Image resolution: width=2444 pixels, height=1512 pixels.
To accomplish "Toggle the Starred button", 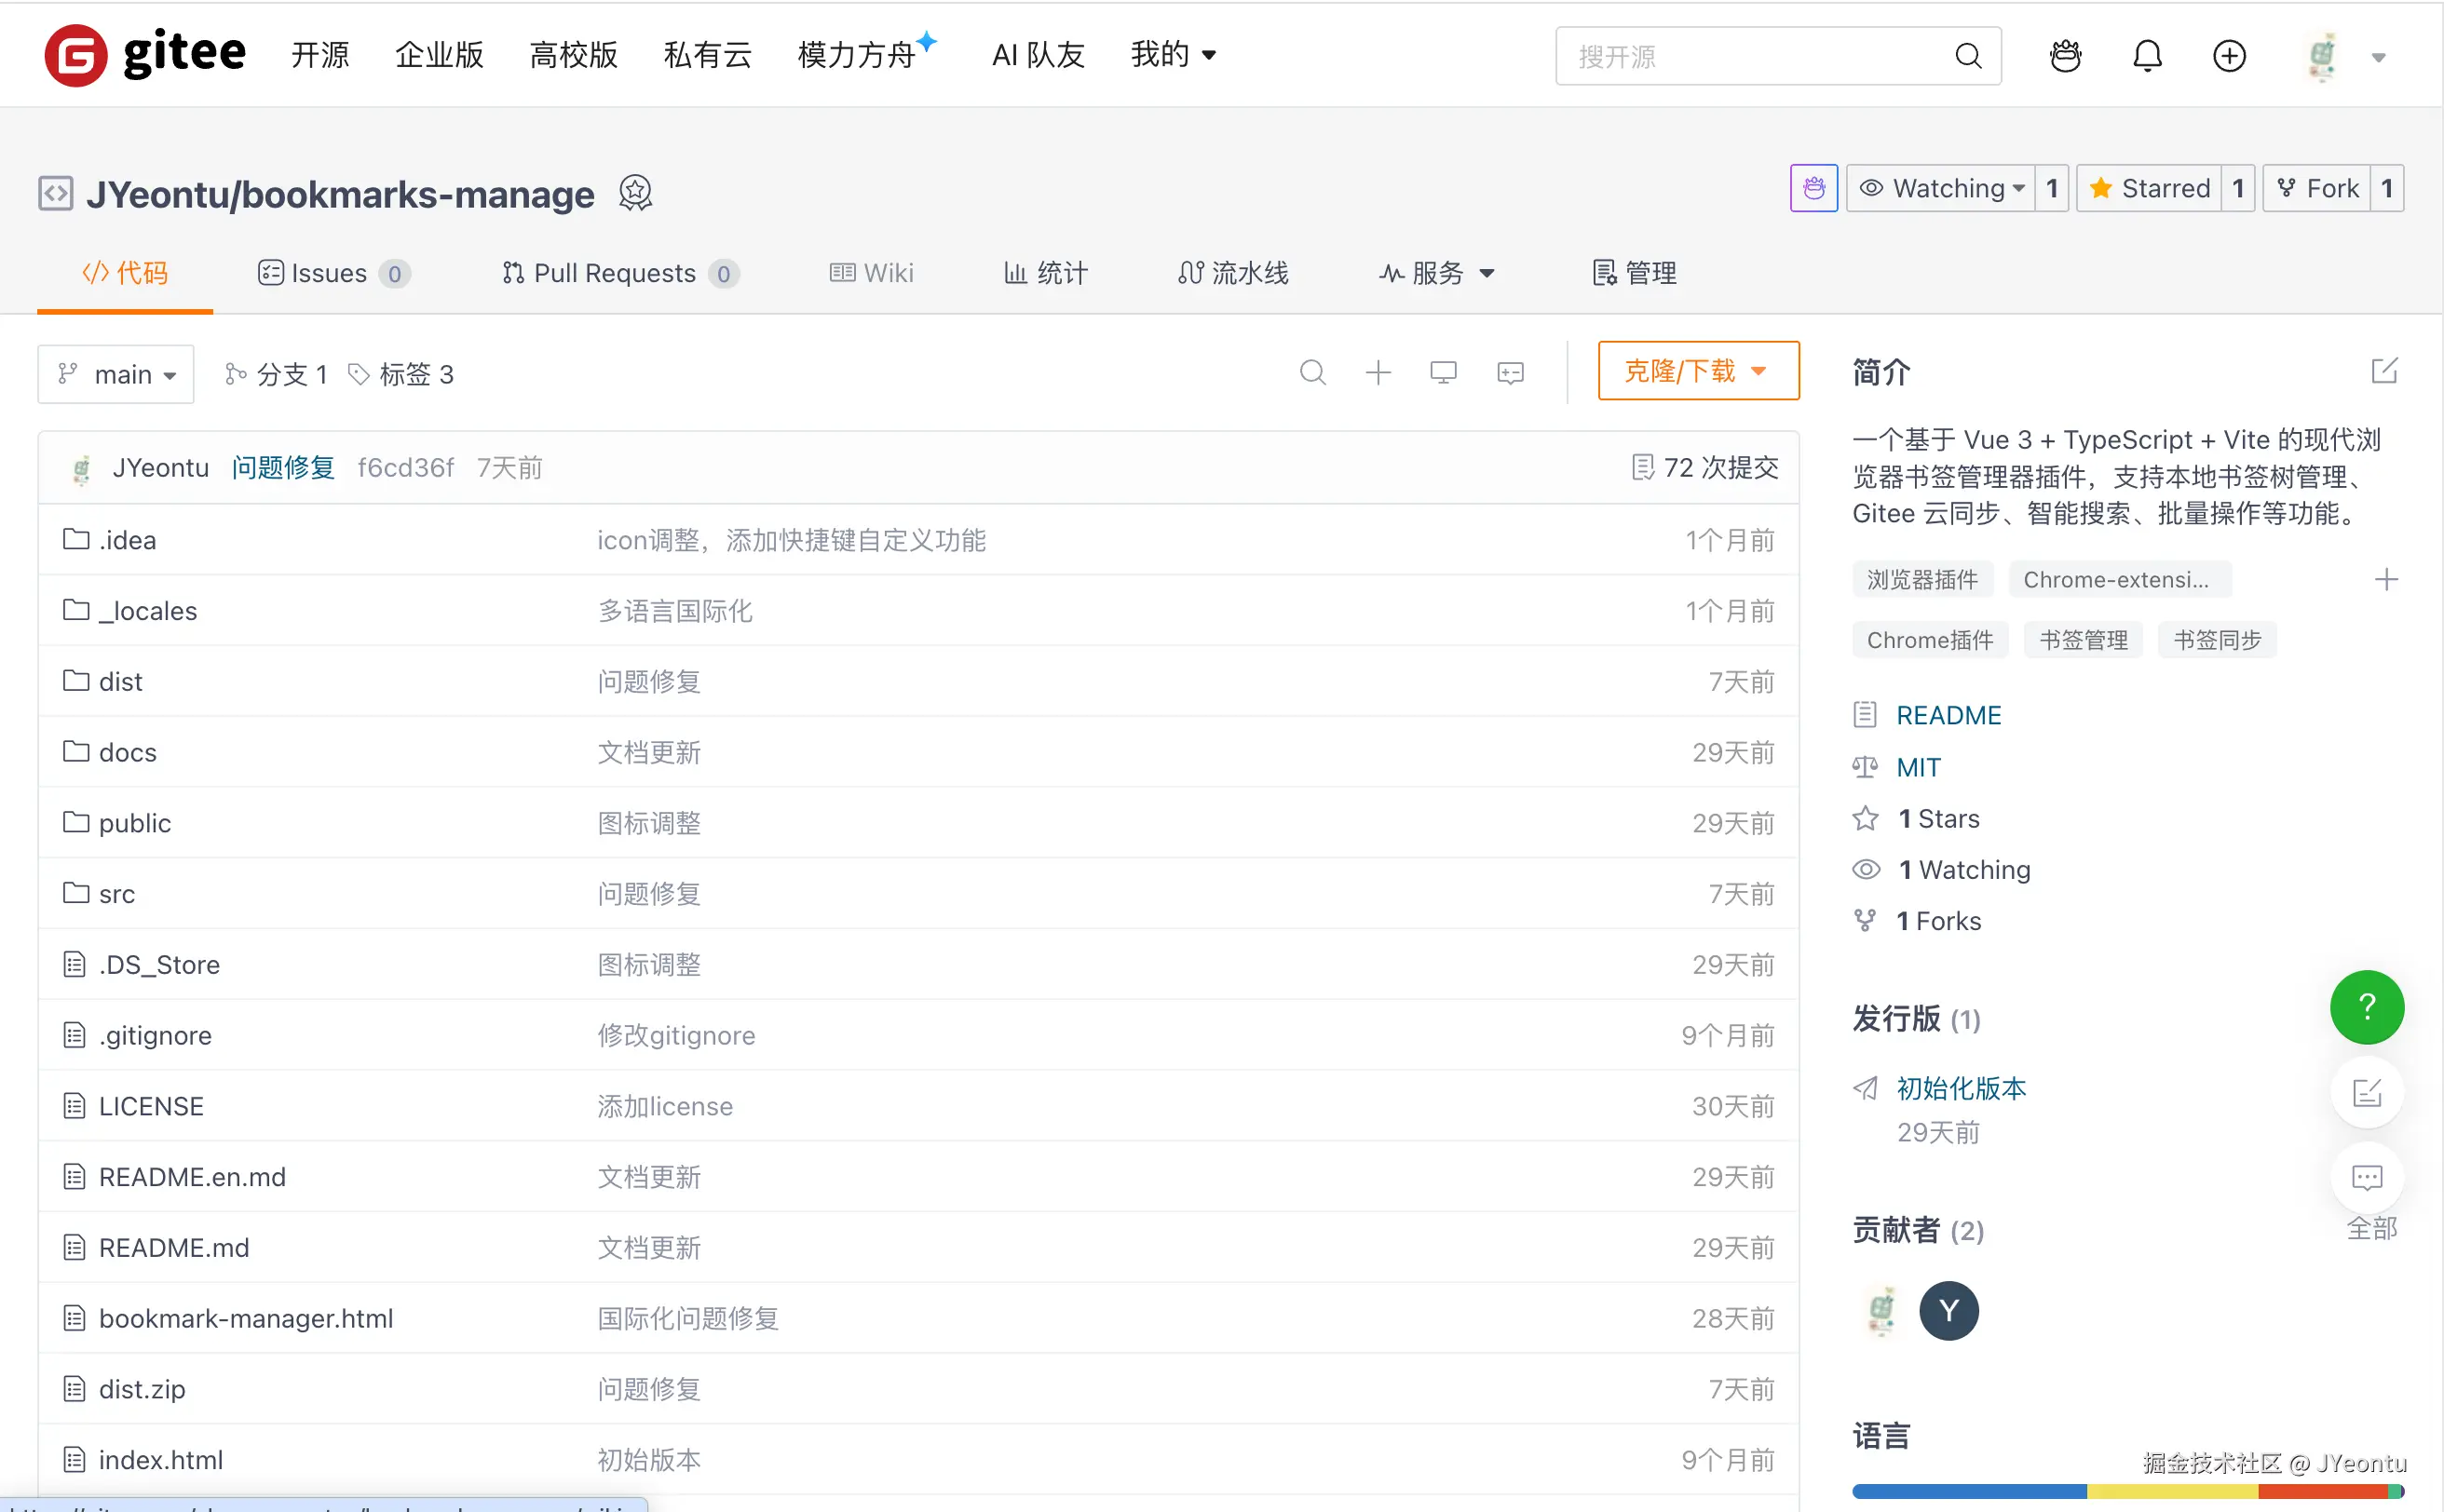I will pos(2149,188).
